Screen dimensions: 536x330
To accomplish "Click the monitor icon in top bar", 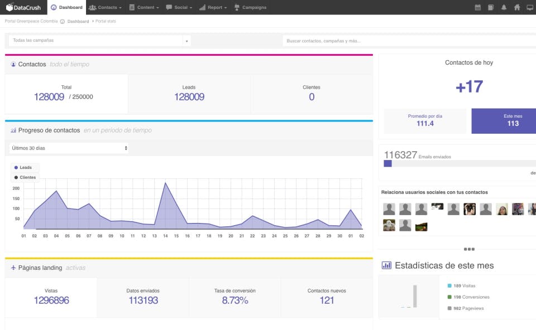I will pyautogui.click(x=530, y=7).
